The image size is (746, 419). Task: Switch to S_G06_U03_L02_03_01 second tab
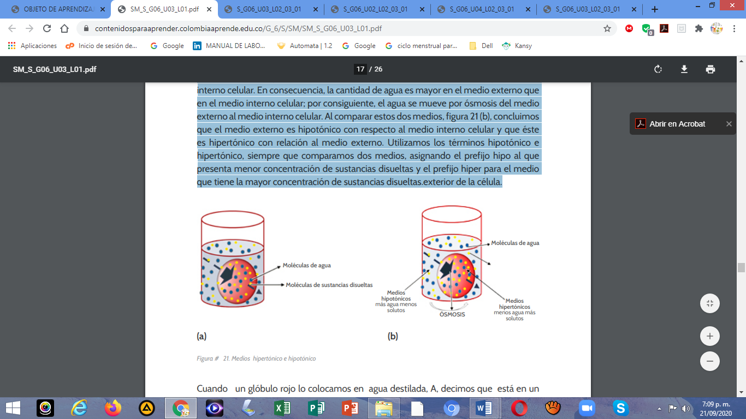click(270, 9)
